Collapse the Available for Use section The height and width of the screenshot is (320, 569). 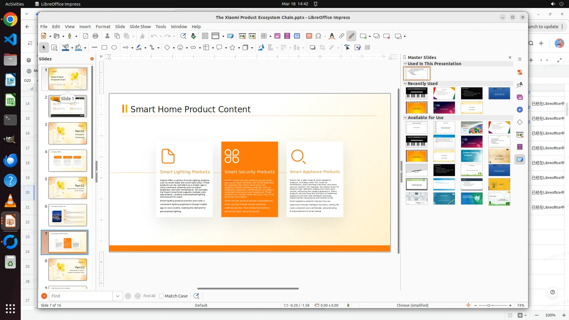click(405, 118)
